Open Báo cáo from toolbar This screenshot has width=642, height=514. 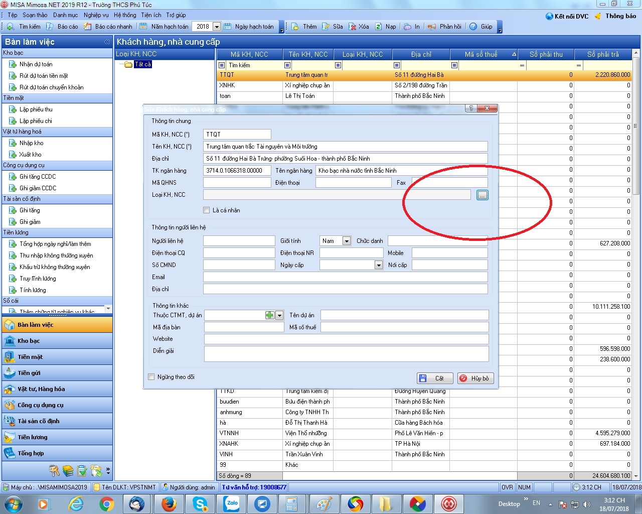click(x=62, y=27)
